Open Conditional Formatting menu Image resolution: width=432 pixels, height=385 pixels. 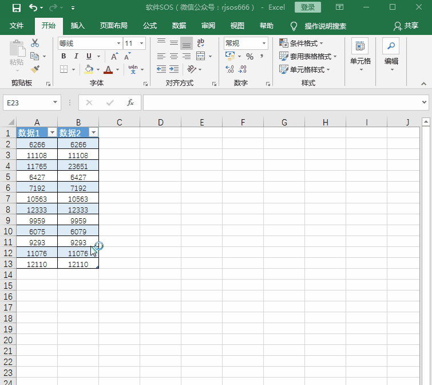click(x=301, y=43)
